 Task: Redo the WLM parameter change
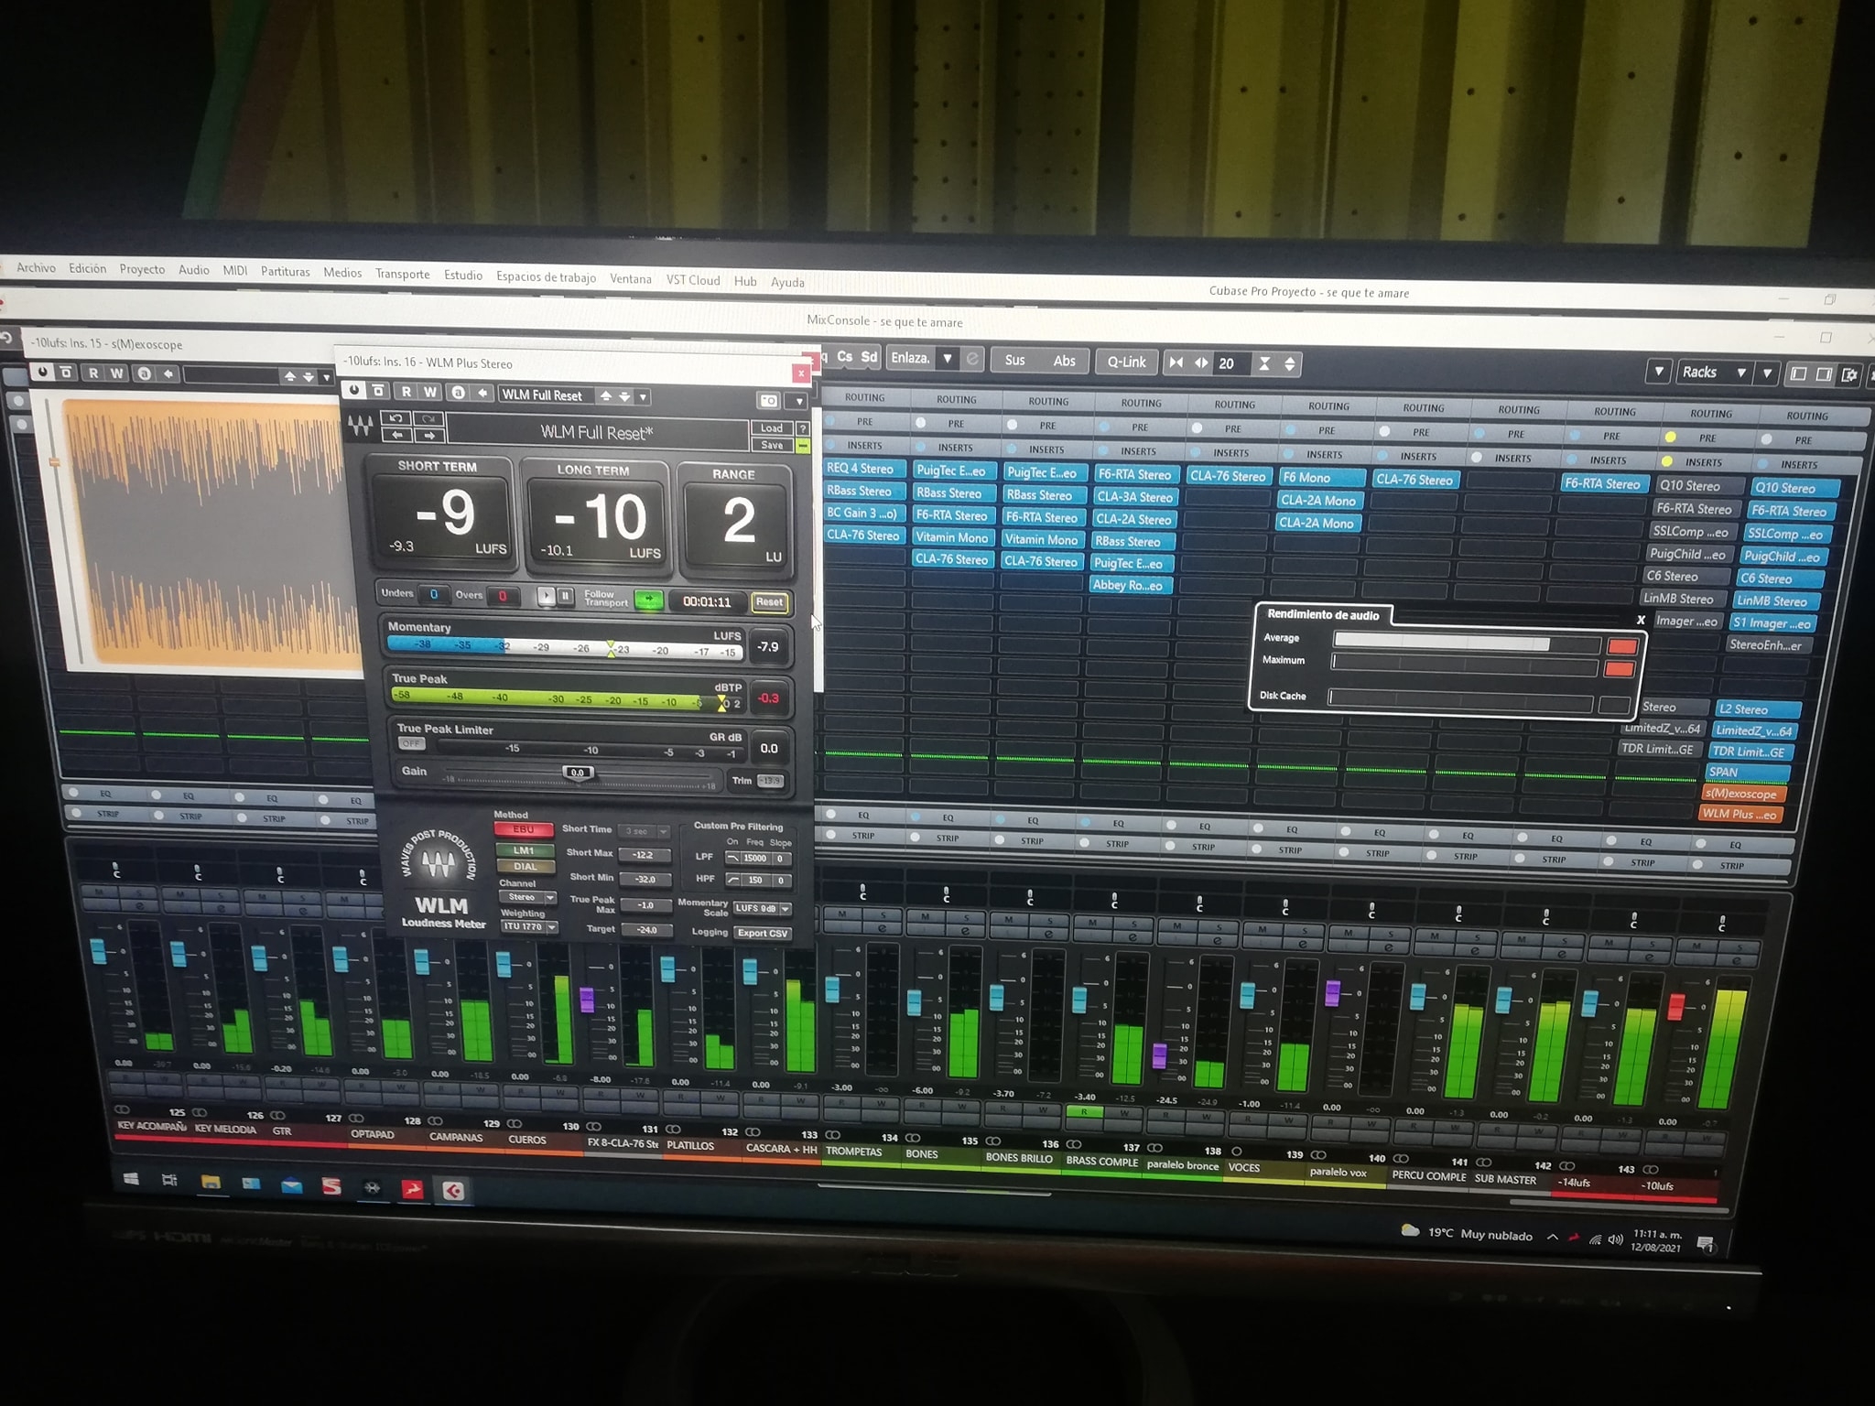click(428, 419)
